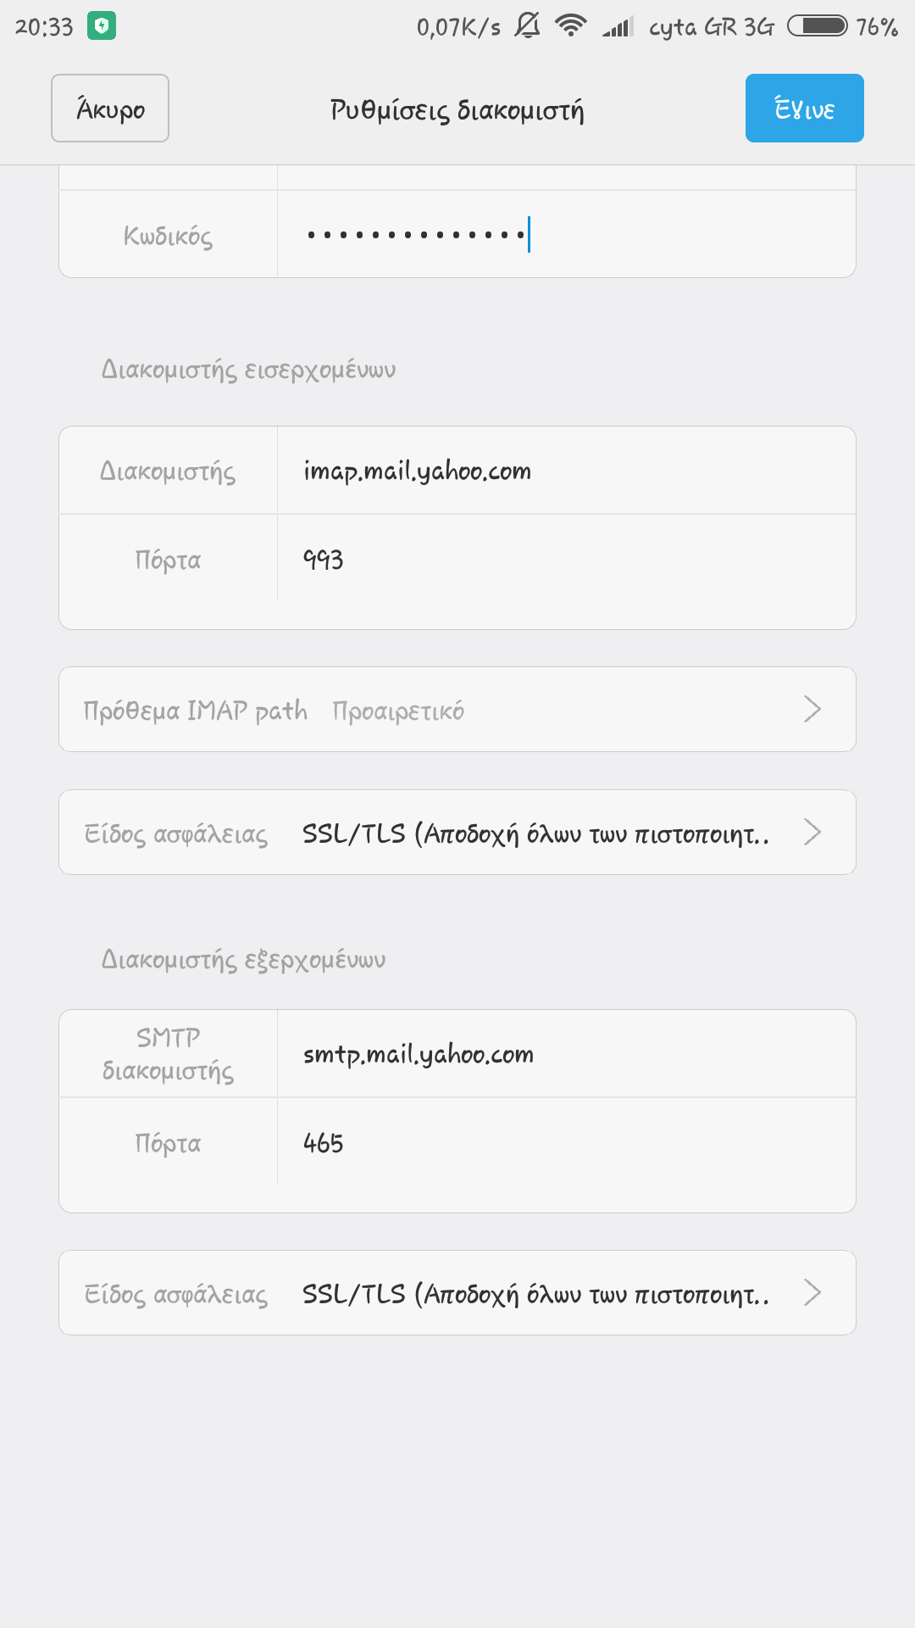Tap the battery icon in status bar
915x1628 pixels.
coord(817,26)
